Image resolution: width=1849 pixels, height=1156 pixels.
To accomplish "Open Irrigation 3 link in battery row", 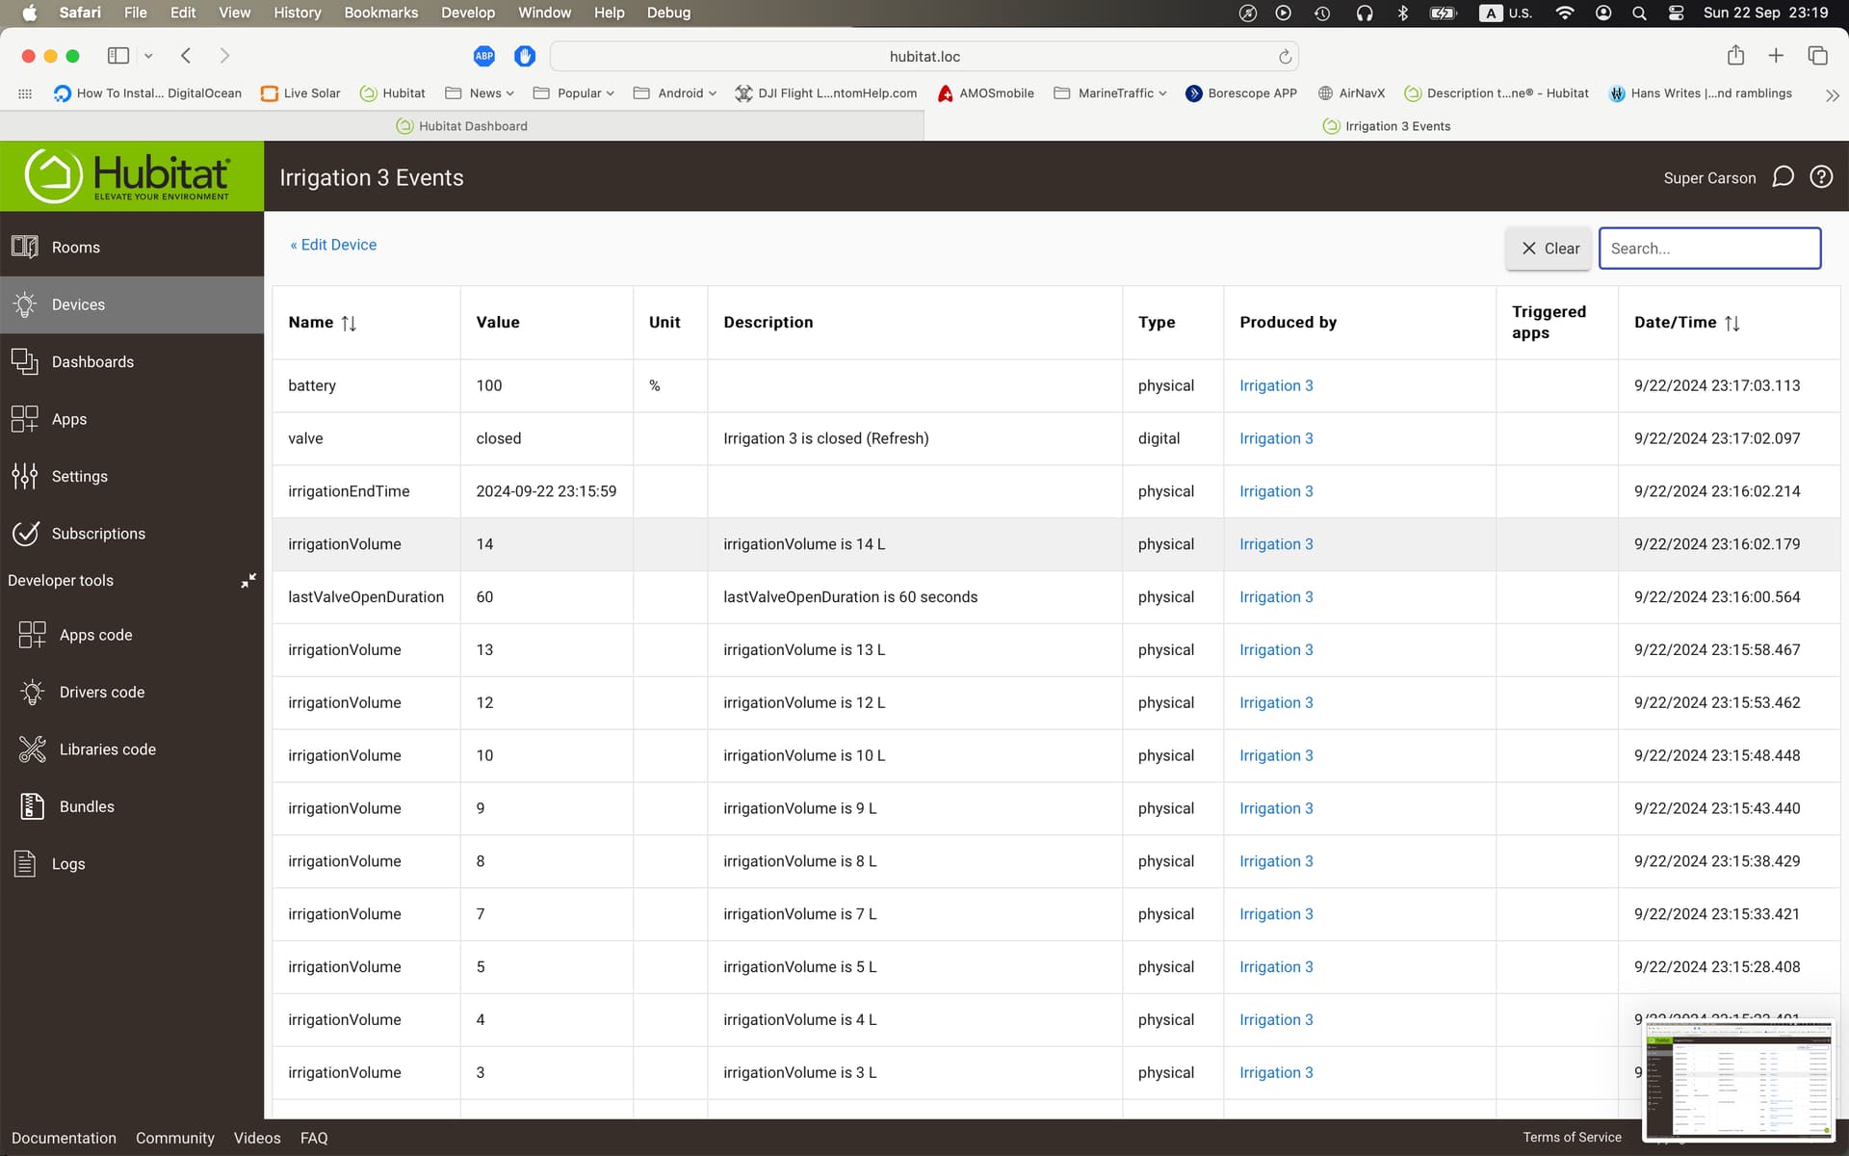I will pos(1276,385).
